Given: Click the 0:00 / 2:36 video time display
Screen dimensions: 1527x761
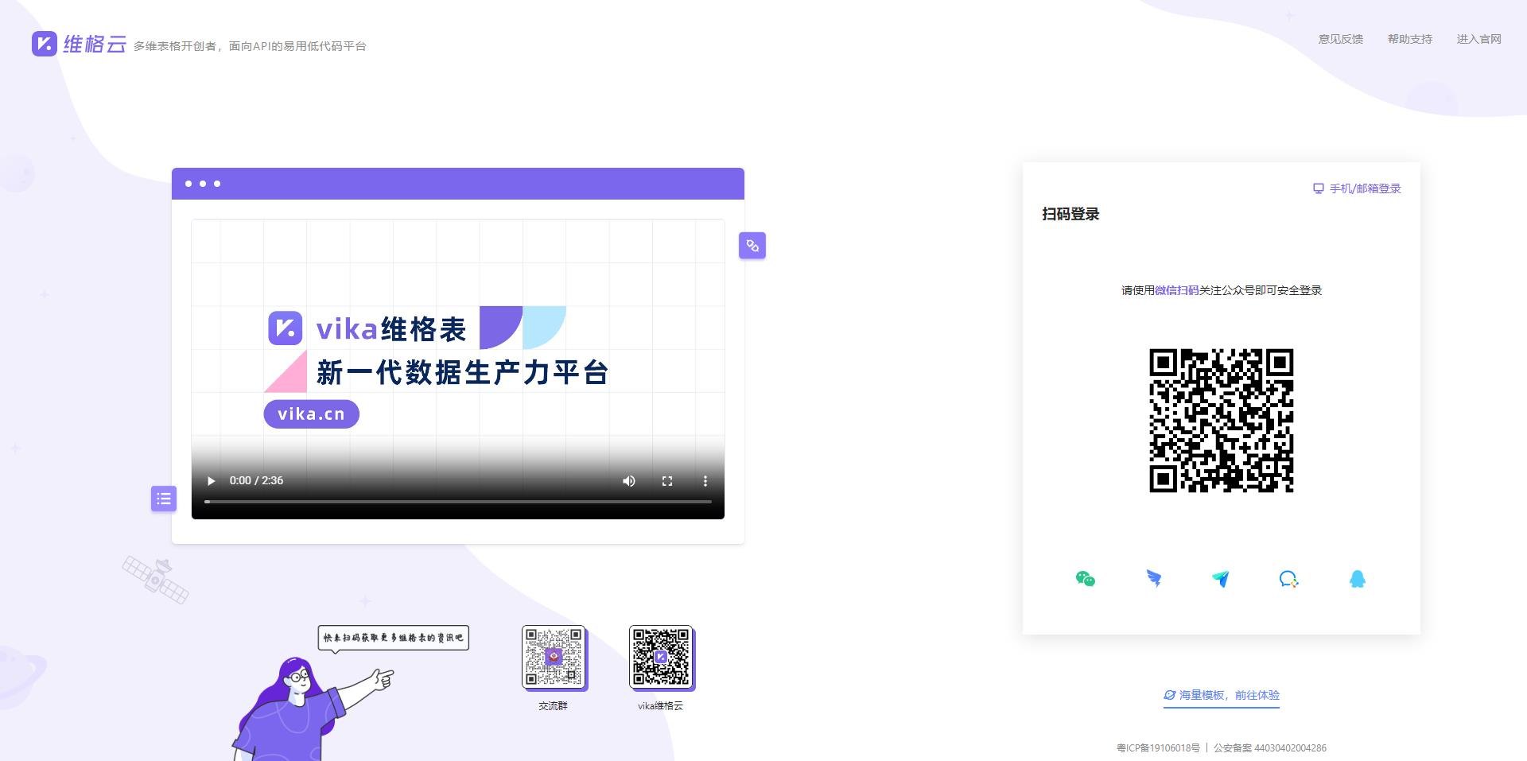Looking at the screenshot, I should [x=256, y=480].
